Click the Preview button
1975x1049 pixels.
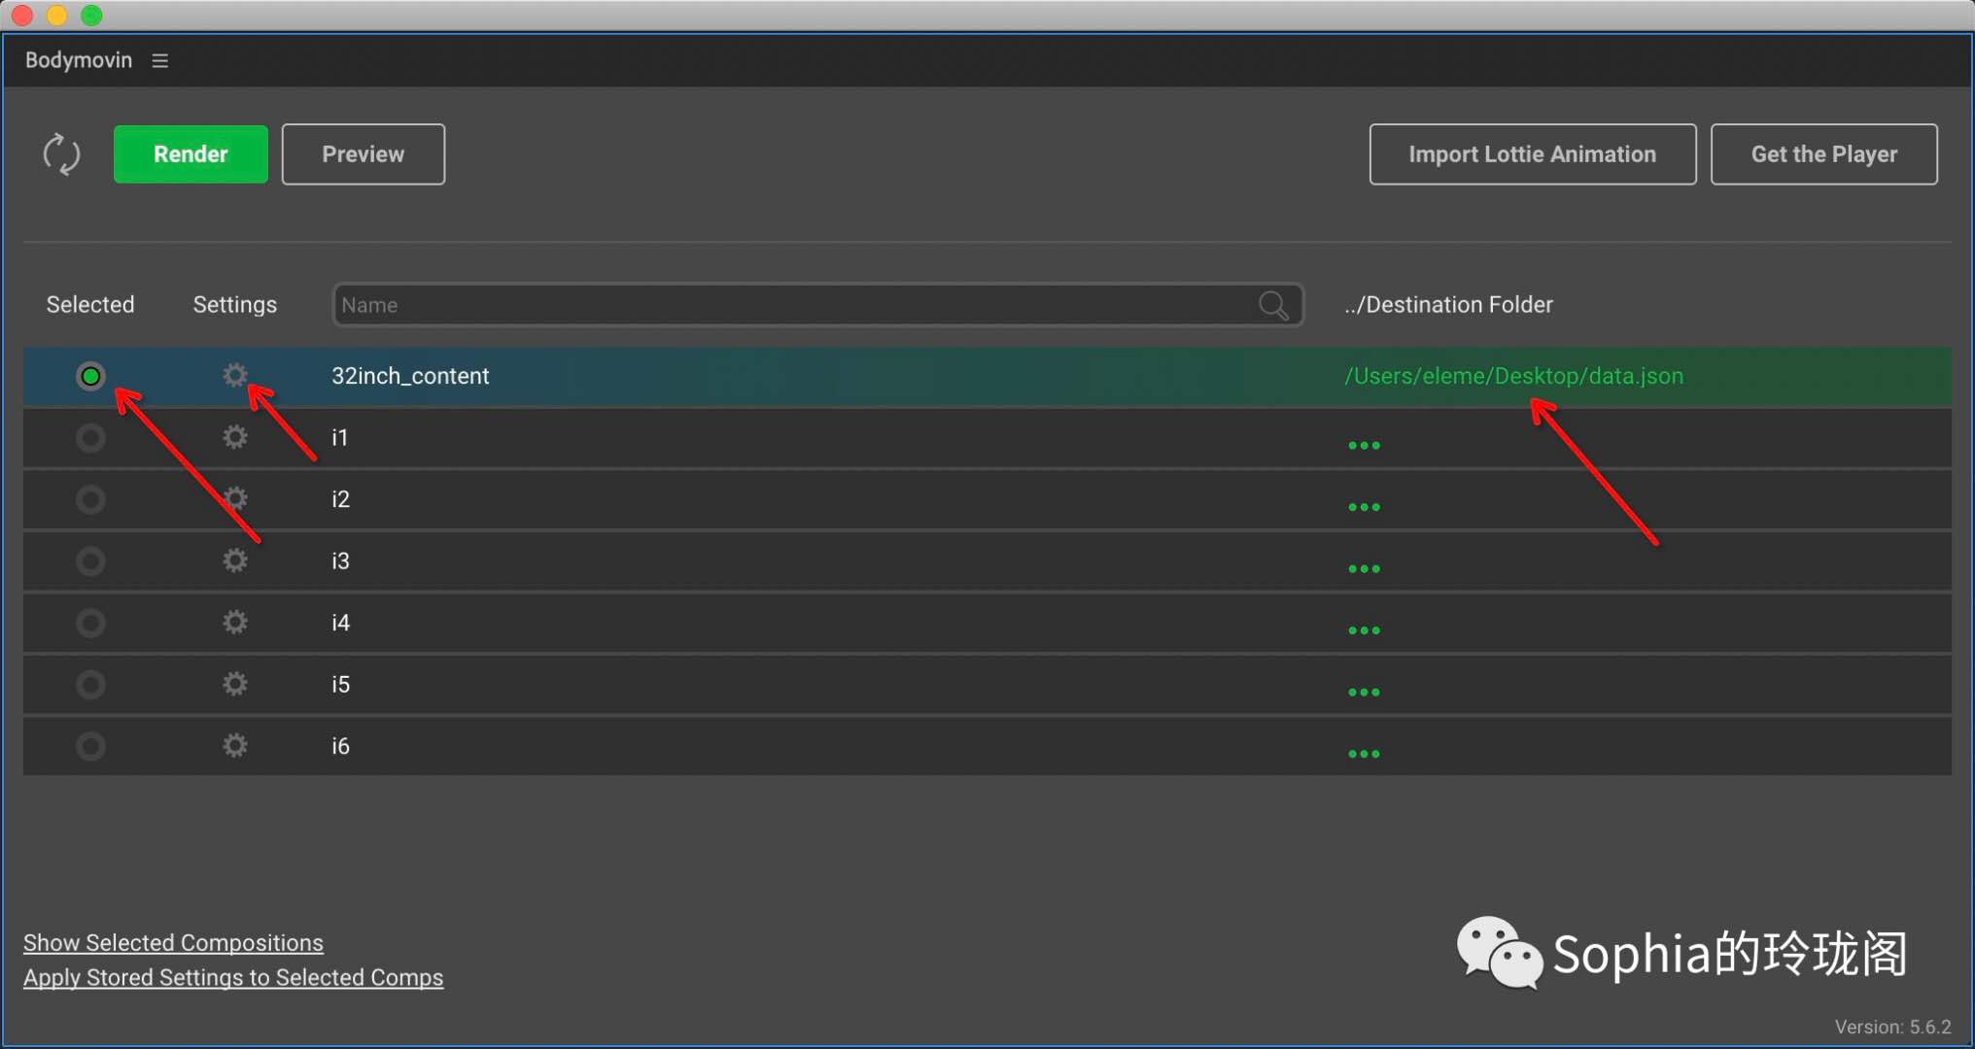364,154
